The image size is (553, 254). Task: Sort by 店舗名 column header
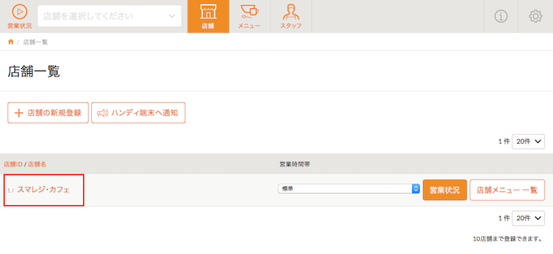tap(37, 164)
